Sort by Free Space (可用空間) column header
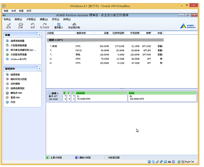The height and width of the screenshot is (167, 204). click(x=133, y=33)
